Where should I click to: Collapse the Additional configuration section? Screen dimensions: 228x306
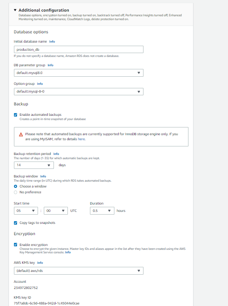pos(15,10)
